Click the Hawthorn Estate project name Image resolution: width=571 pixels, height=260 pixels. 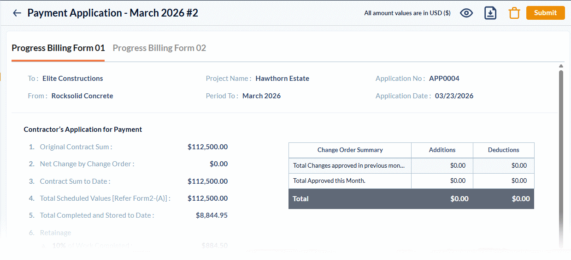tap(282, 79)
